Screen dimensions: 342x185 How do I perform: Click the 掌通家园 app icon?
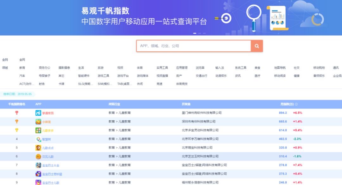(x=38, y=113)
